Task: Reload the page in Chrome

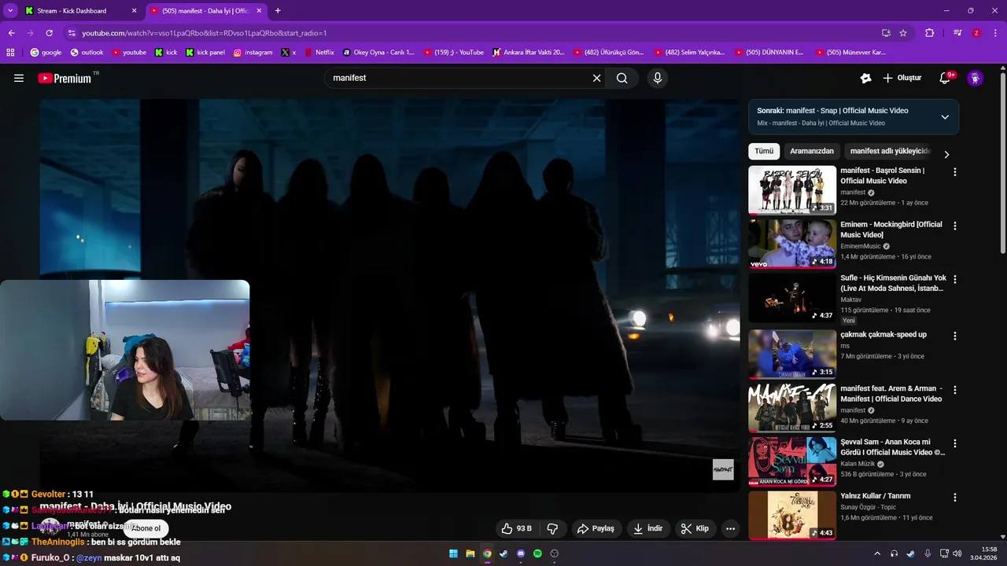Action: click(49, 33)
